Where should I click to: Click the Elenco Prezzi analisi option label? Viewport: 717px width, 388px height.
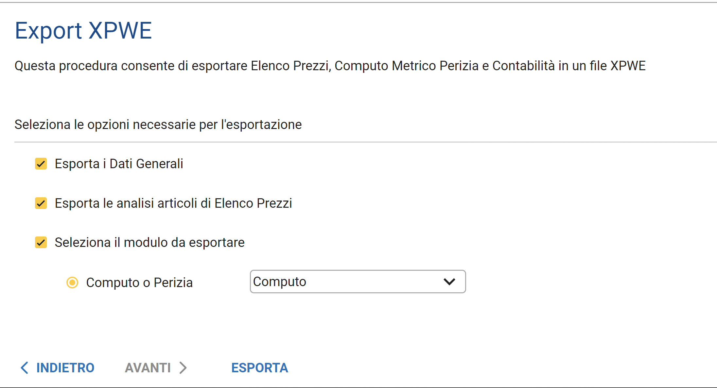(x=173, y=203)
